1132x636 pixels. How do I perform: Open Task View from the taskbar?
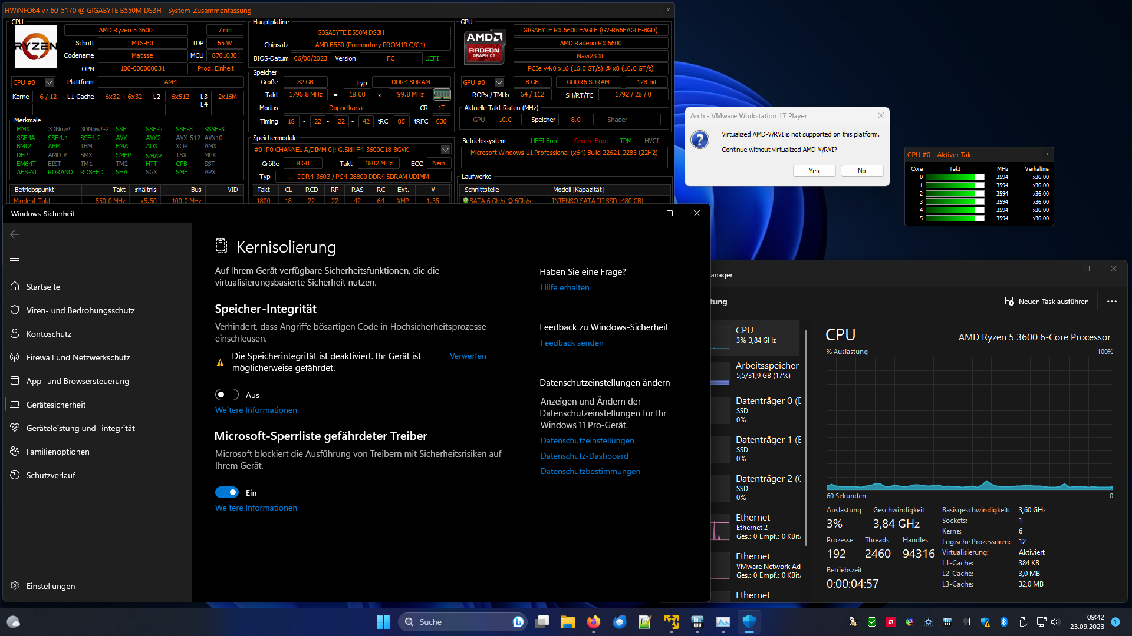pyautogui.click(x=542, y=622)
